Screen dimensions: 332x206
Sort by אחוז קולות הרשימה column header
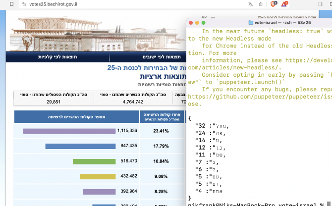click(x=162, y=117)
